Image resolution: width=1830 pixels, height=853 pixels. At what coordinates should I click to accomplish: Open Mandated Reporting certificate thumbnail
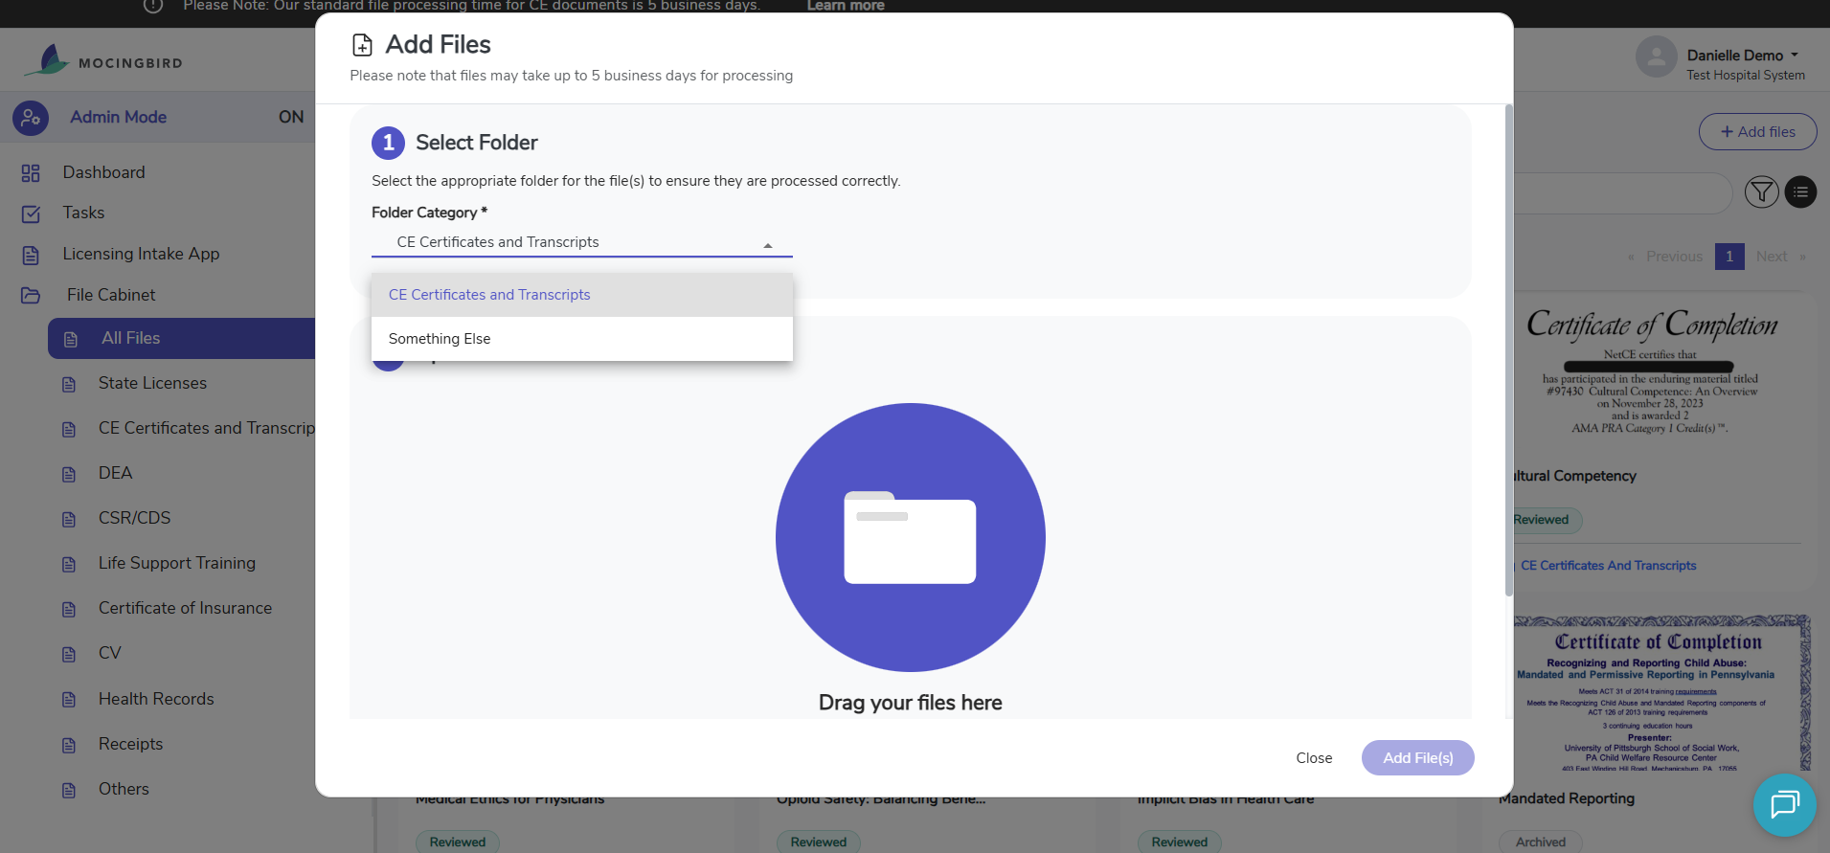point(1661,693)
